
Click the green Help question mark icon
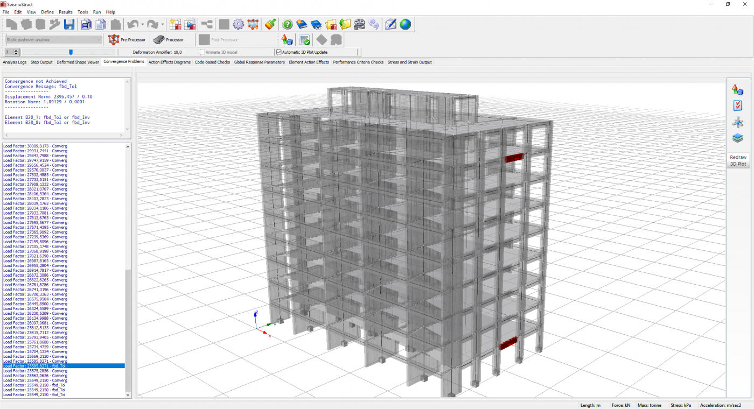coord(288,24)
